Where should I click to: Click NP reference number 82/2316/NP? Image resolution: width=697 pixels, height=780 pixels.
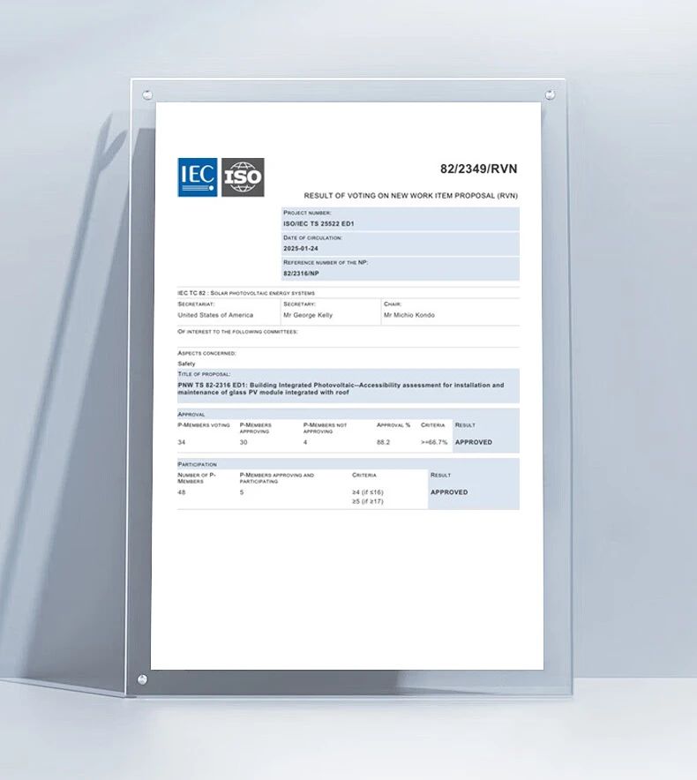coord(301,274)
